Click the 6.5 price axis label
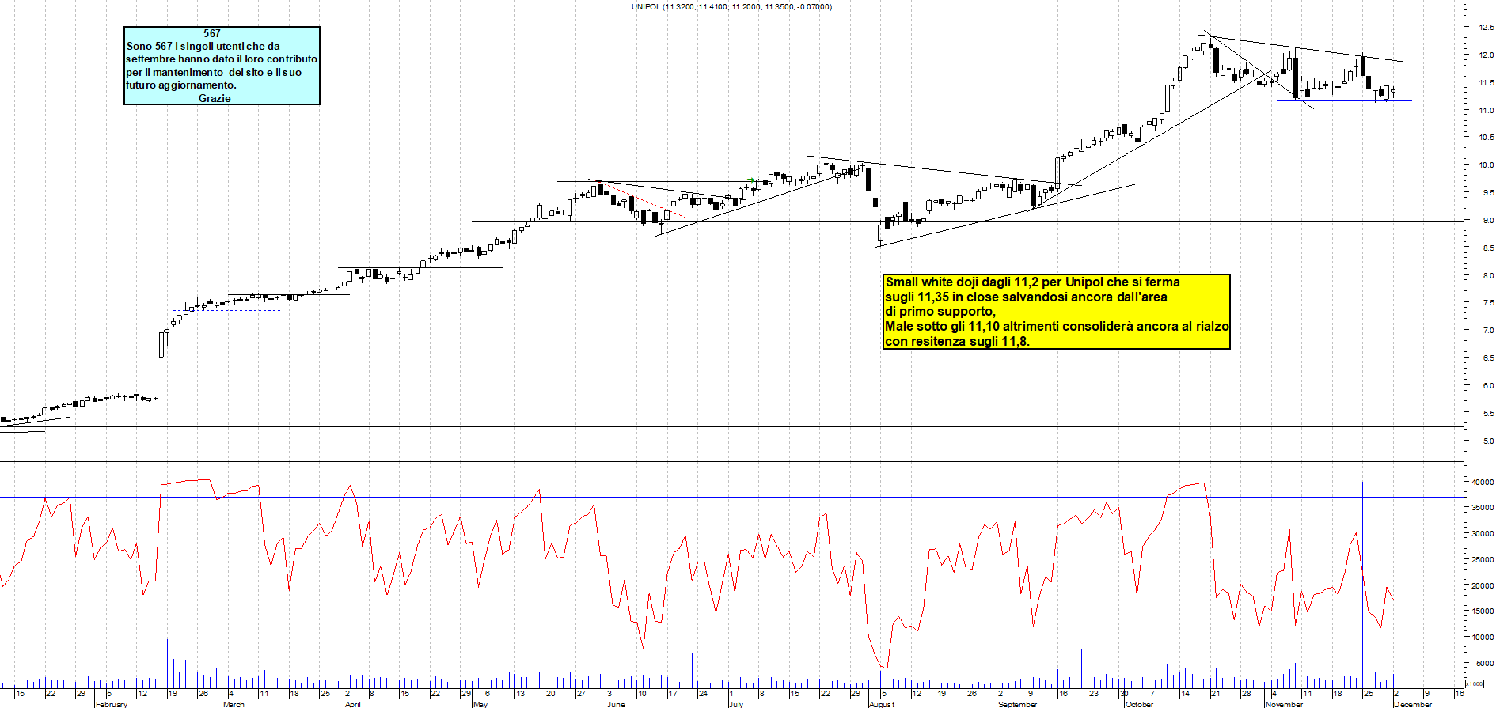 1488,358
